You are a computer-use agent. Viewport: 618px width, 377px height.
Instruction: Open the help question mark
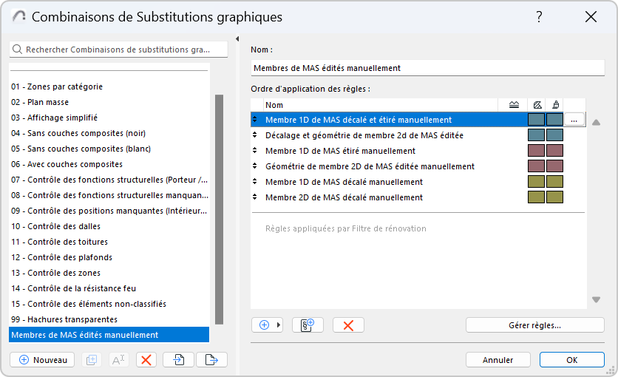point(540,17)
